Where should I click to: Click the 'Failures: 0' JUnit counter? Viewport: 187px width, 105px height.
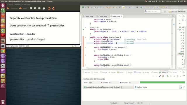point(125,83)
